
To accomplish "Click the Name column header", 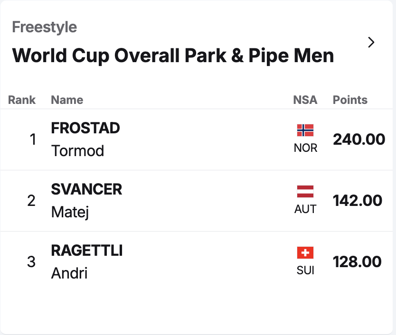I will click(67, 100).
